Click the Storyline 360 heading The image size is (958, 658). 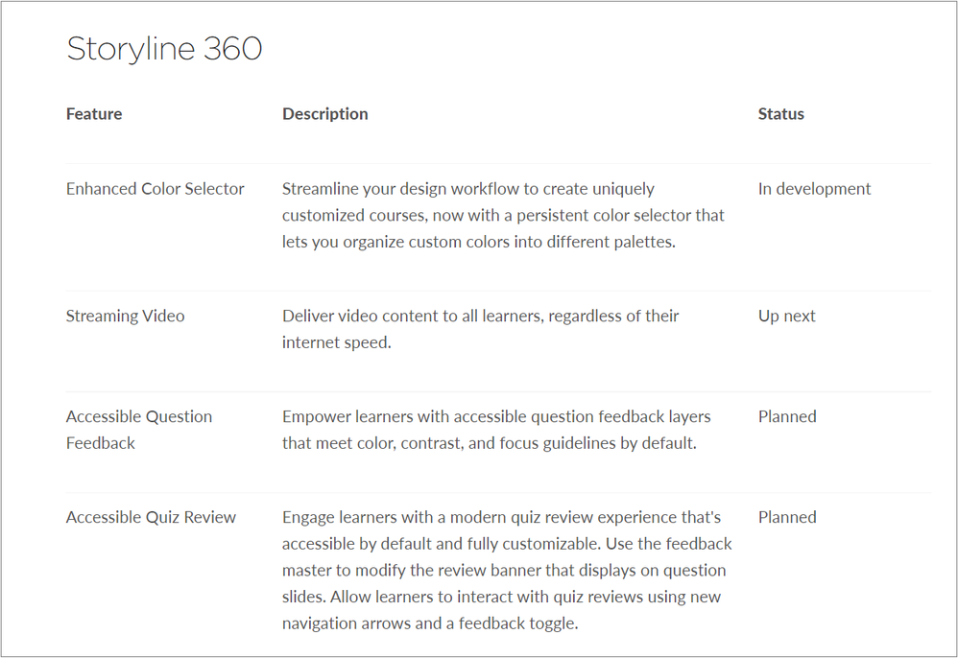(x=164, y=49)
